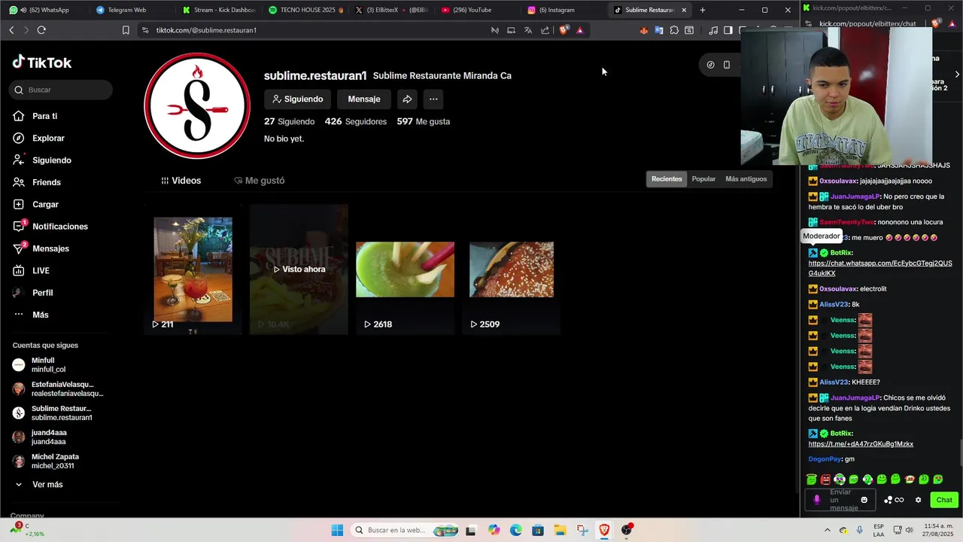Viewport: 963px width, 542px height.
Task: Open the Más menu in sidebar
Action: tap(40, 315)
